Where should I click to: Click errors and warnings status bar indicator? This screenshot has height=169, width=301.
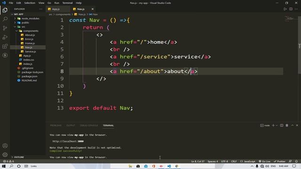click(8, 161)
